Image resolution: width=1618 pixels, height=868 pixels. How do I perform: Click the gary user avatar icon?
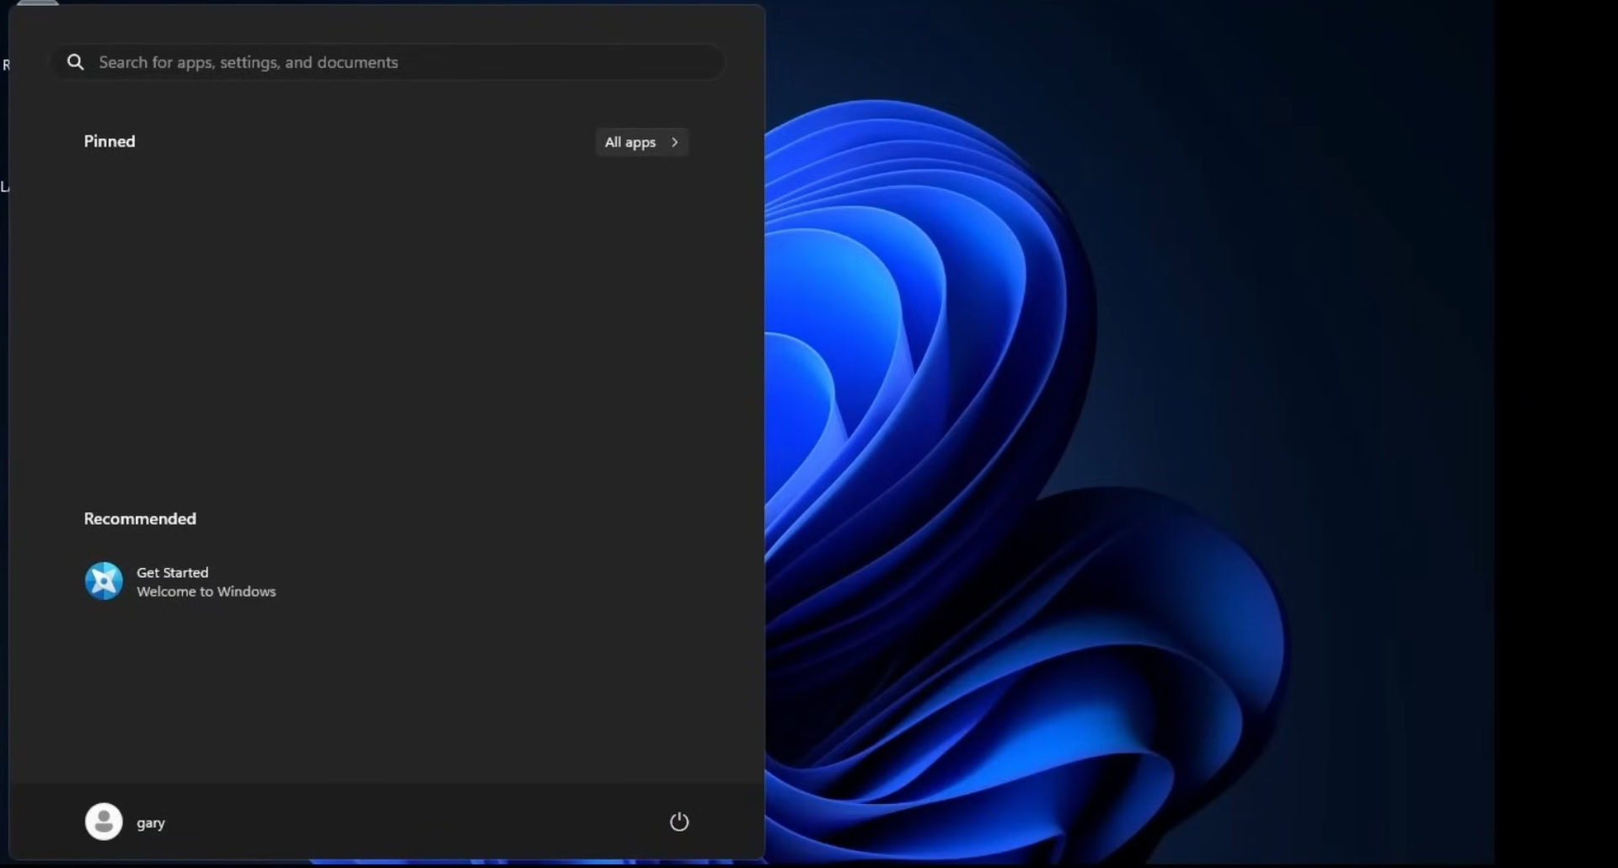click(x=104, y=822)
